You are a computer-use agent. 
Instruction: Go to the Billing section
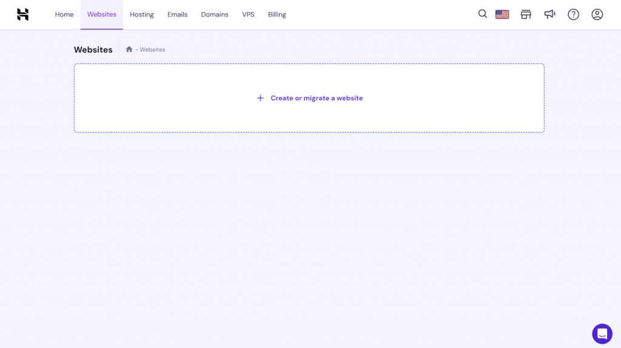click(277, 15)
